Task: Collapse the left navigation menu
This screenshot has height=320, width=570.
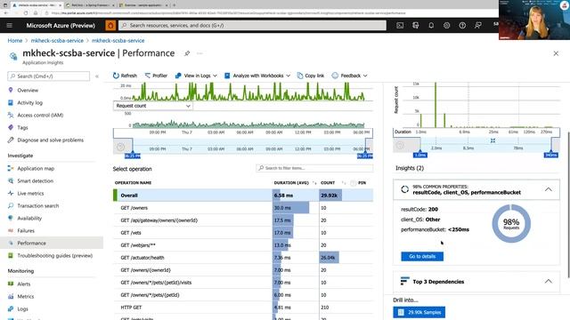Action: (x=97, y=76)
